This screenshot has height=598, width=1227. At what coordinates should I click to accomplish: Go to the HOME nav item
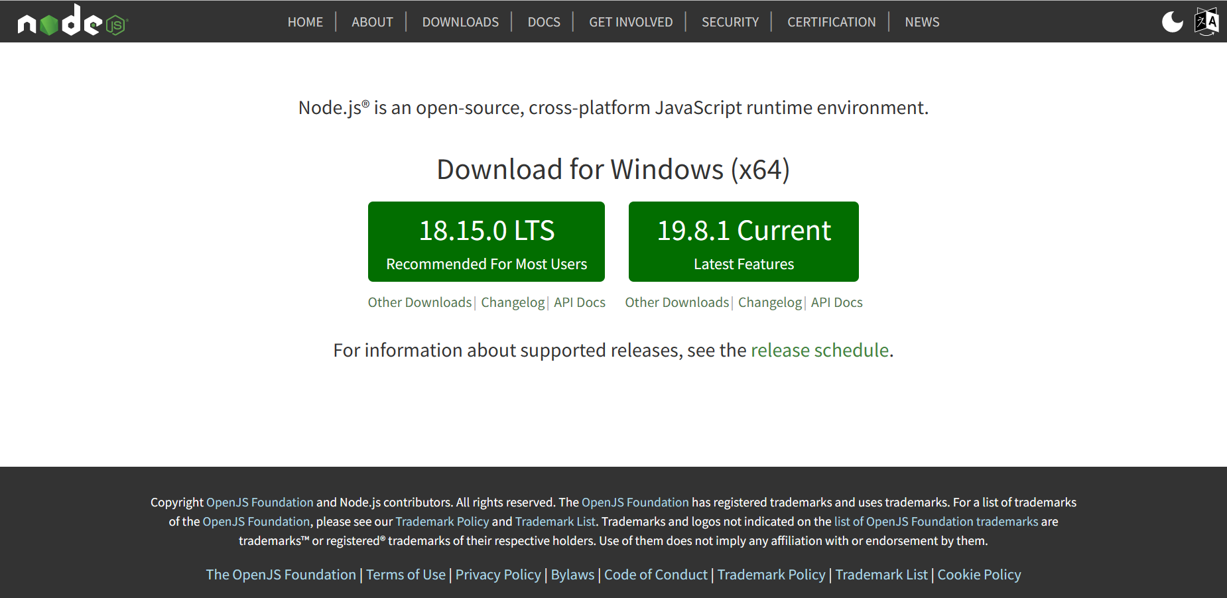(305, 22)
